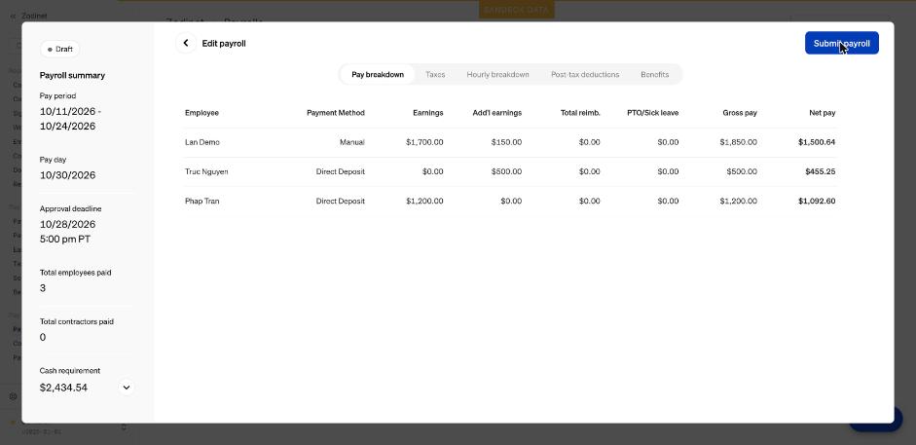Click the Net pay column header
This screenshot has height=445, width=916.
pyautogui.click(x=822, y=113)
